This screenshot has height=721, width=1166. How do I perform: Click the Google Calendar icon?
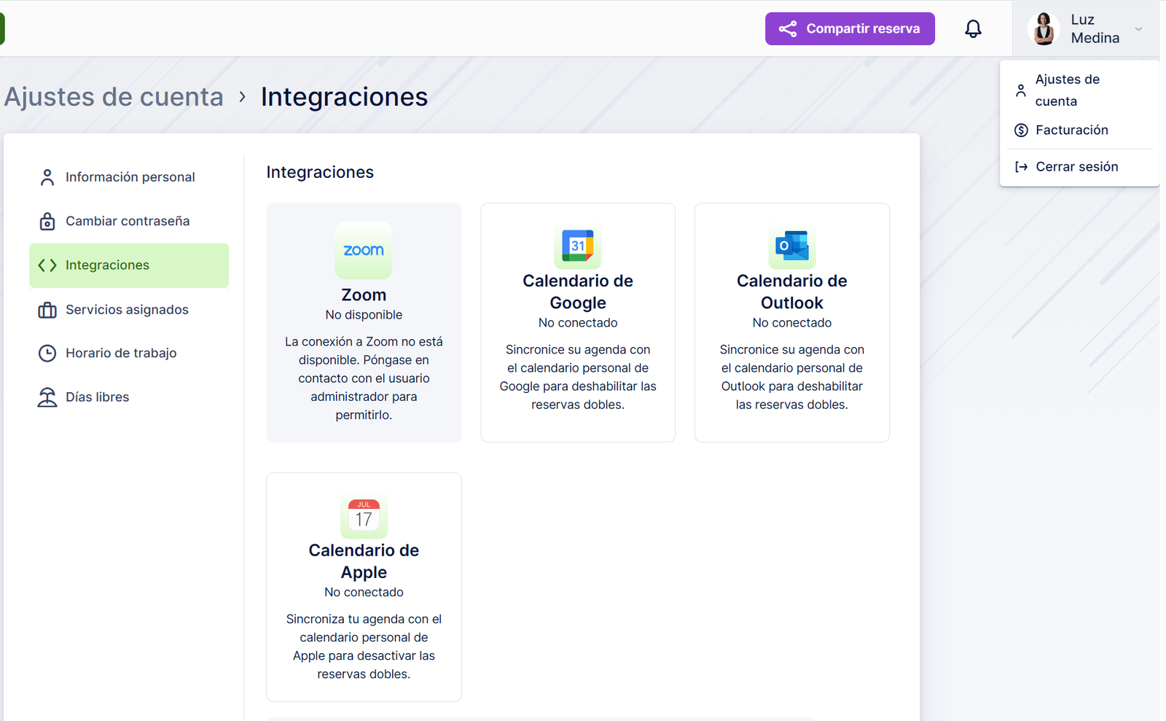pos(577,246)
